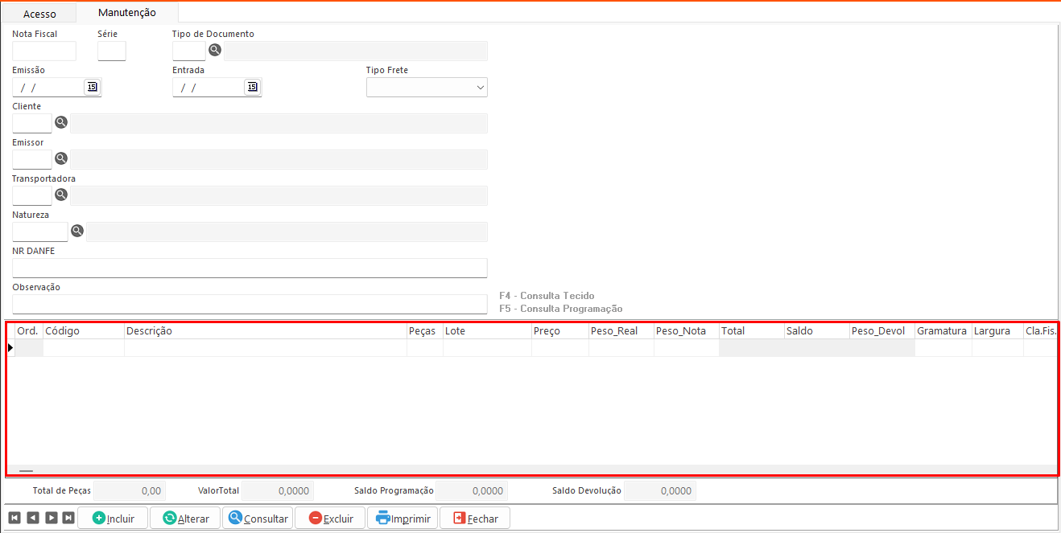
Task: Go to the previous record arrow
Action: click(x=32, y=518)
